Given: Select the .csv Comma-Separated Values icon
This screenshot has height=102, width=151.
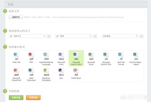Looking at the screenshot, I should click(136, 54).
